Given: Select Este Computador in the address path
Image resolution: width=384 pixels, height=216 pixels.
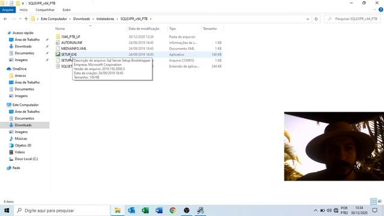Looking at the screenshot, I should [x=54, y=19].
